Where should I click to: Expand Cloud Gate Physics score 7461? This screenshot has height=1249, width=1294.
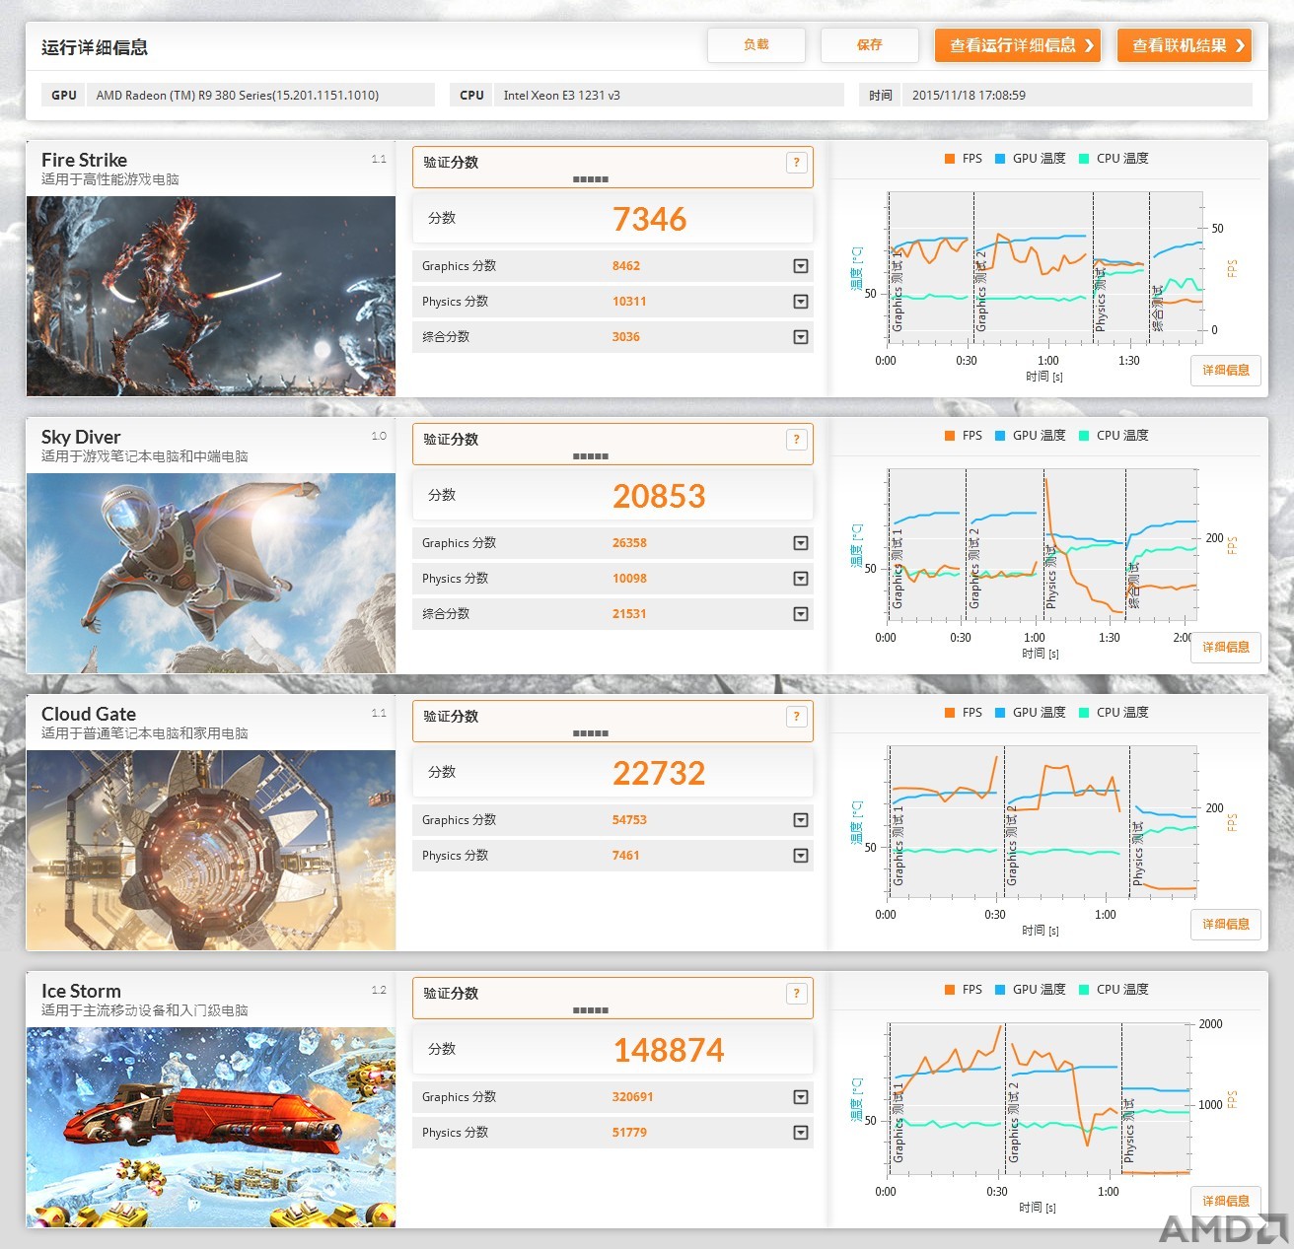[x=801, y=856]
